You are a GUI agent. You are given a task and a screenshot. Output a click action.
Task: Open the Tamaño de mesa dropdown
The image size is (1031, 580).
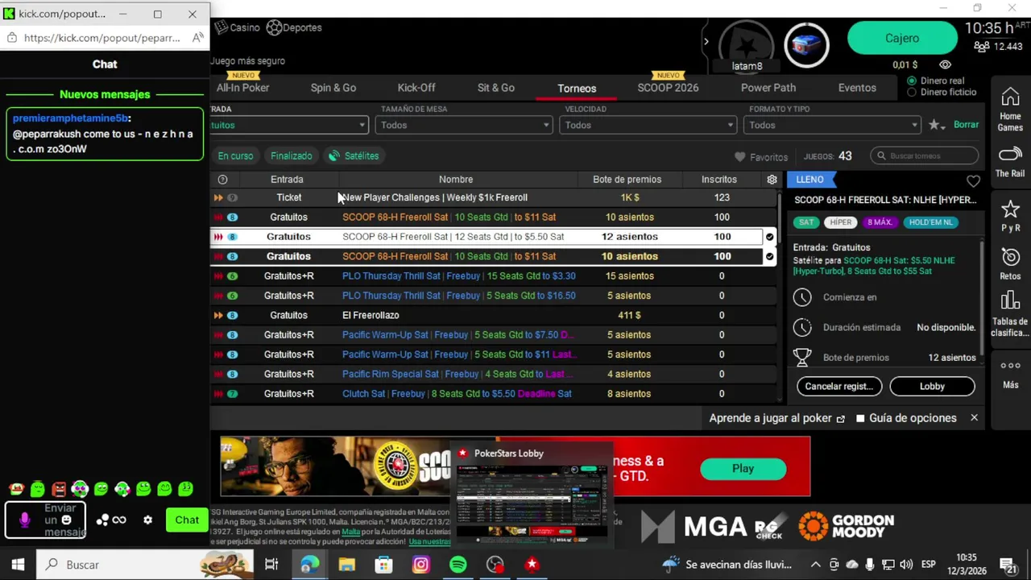point(464,125)
